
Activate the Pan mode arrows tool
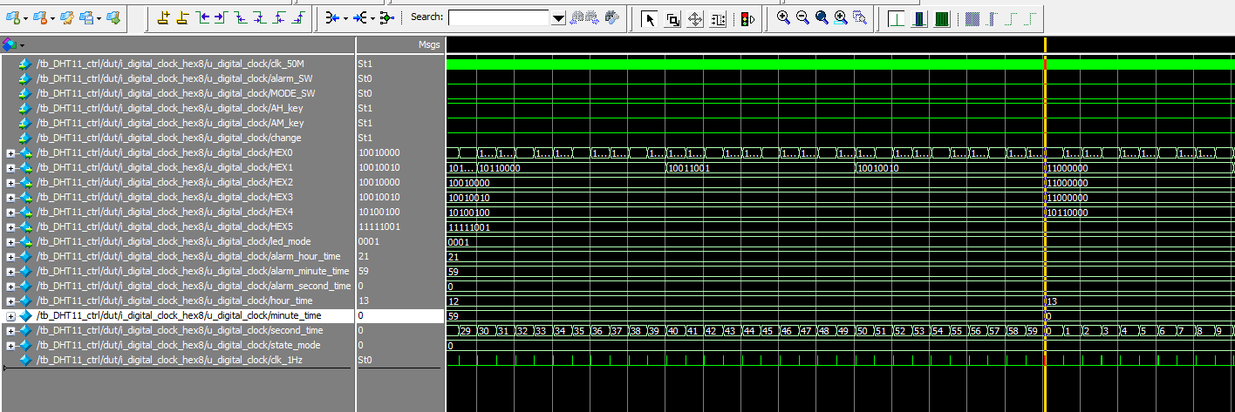695,18
